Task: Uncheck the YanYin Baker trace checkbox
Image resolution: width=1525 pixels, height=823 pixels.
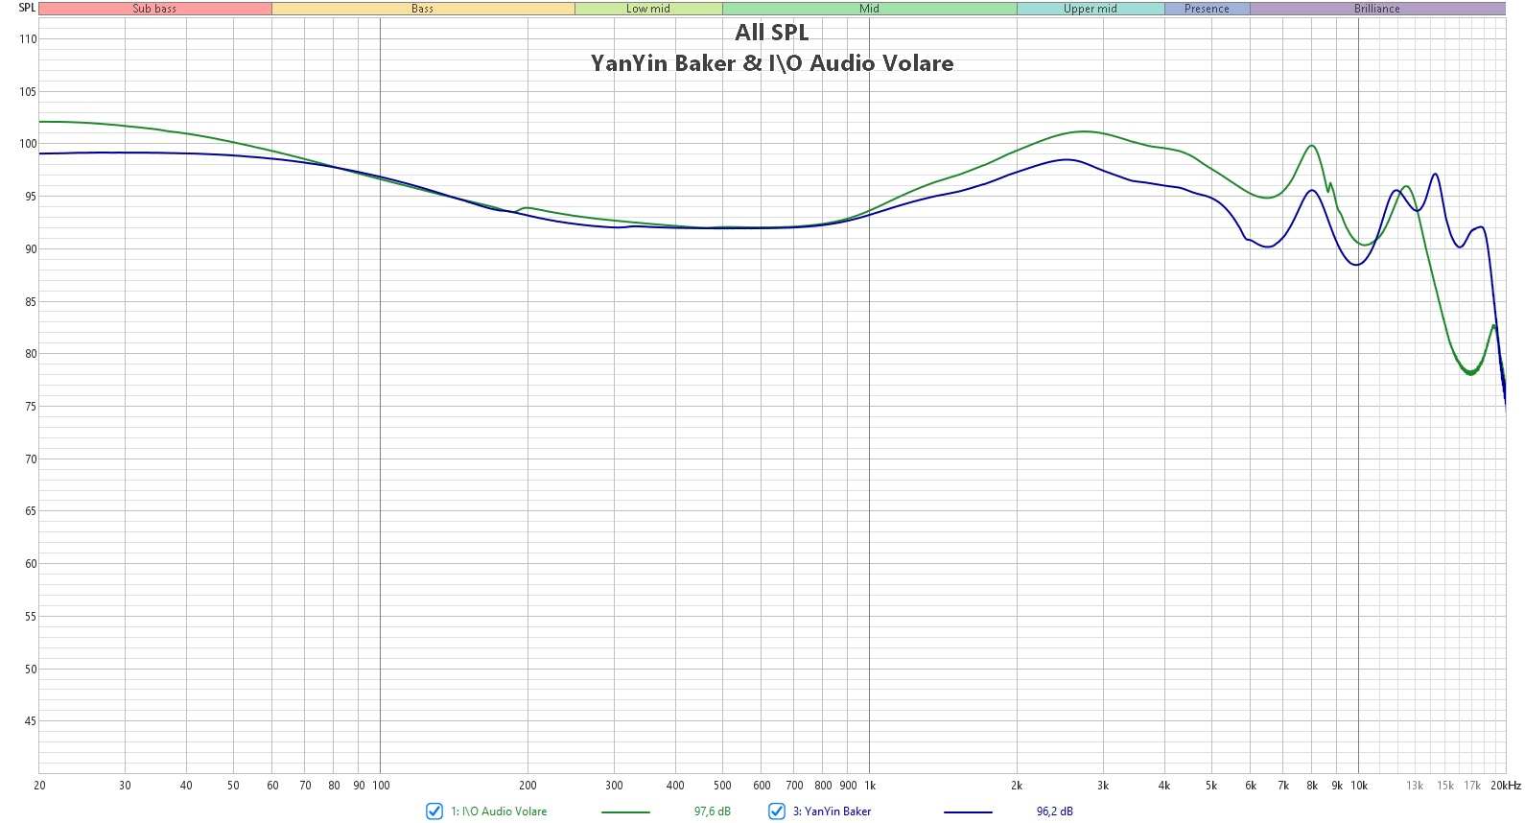Action: (777, 811)
